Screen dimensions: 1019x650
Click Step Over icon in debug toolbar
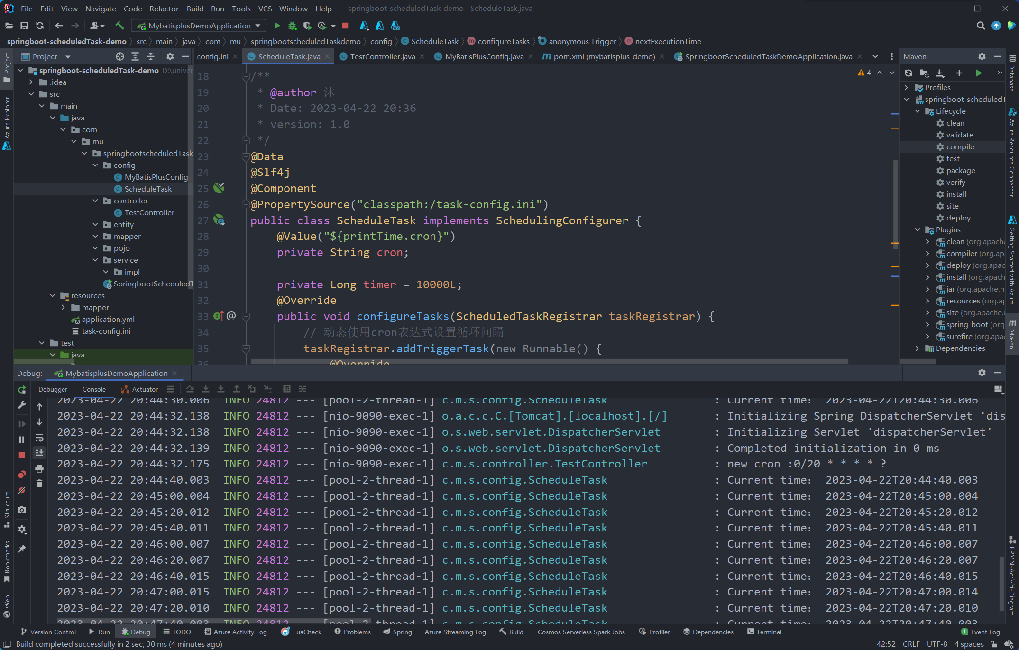(x=190, y=389)
